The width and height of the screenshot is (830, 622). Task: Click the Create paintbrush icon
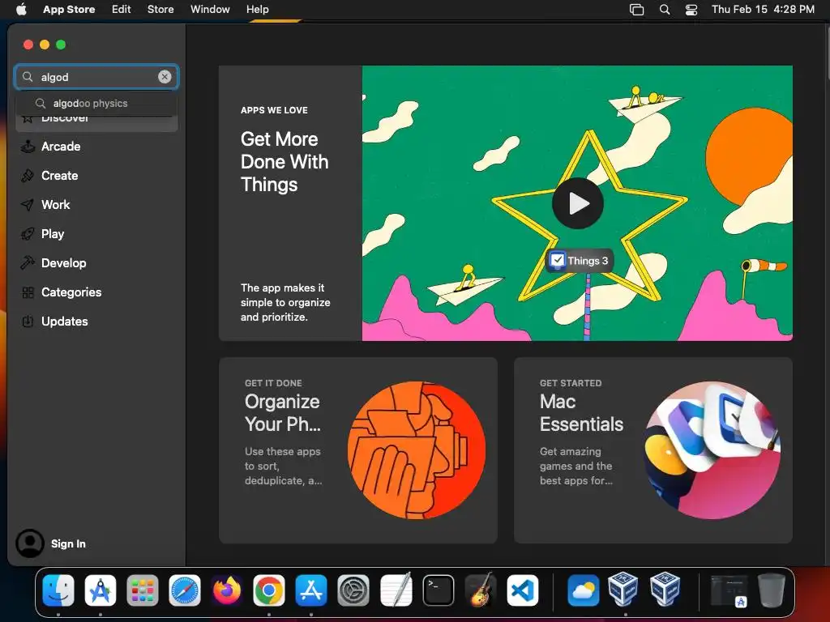point(28,176)
